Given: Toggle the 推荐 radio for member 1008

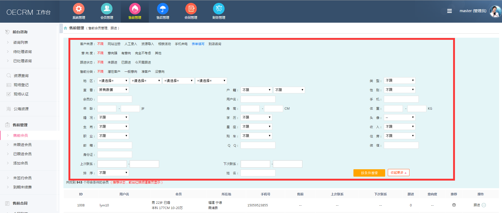Looking at the screenshot, I should 454,205.
